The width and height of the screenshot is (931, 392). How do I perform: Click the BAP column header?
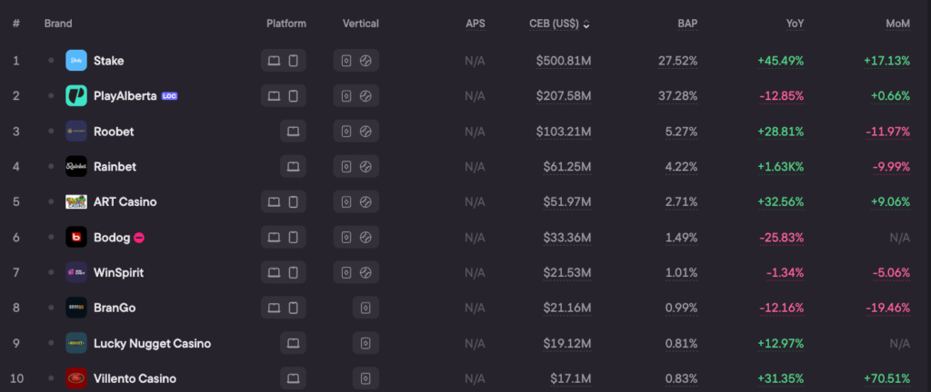coord(687,24)
